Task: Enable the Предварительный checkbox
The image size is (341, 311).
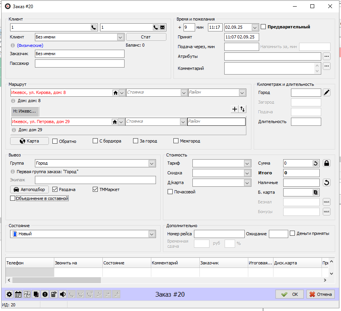Action: (x=264, y=27)
